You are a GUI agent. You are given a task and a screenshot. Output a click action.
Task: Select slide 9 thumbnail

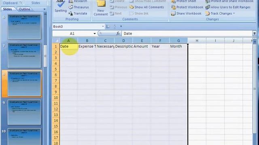pyautogui.click(x=24, y=112)
